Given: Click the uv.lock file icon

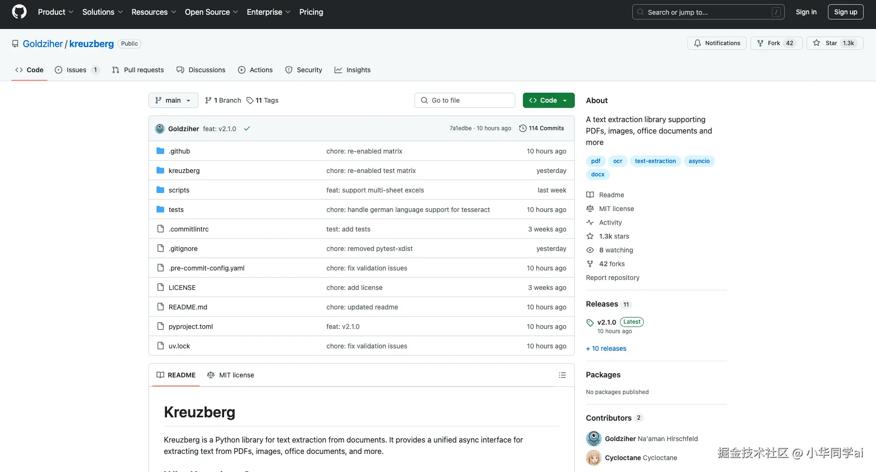Looking at the screenshot, I should click(160, 346).
